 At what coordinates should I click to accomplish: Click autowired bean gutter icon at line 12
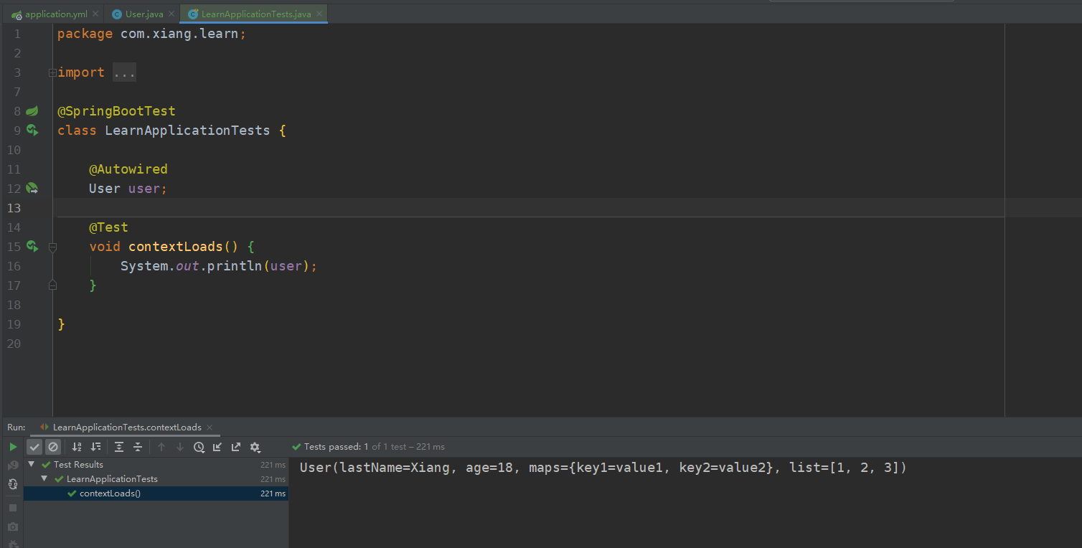[32, 189]
